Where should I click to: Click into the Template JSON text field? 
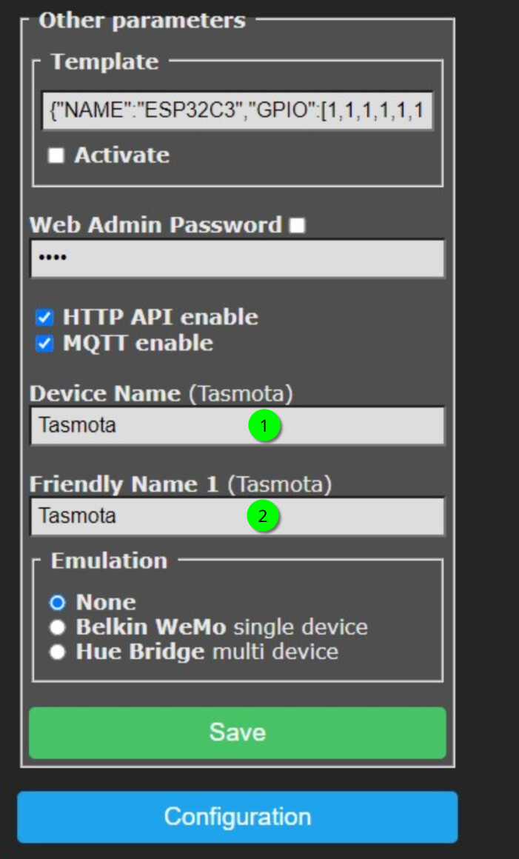pyautogui.click(x=237, y=111)
